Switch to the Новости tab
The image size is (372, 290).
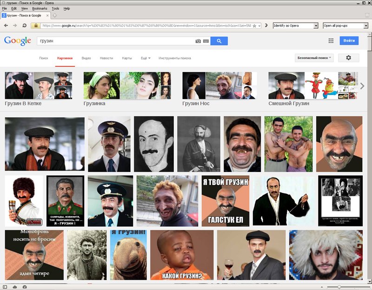106,58
